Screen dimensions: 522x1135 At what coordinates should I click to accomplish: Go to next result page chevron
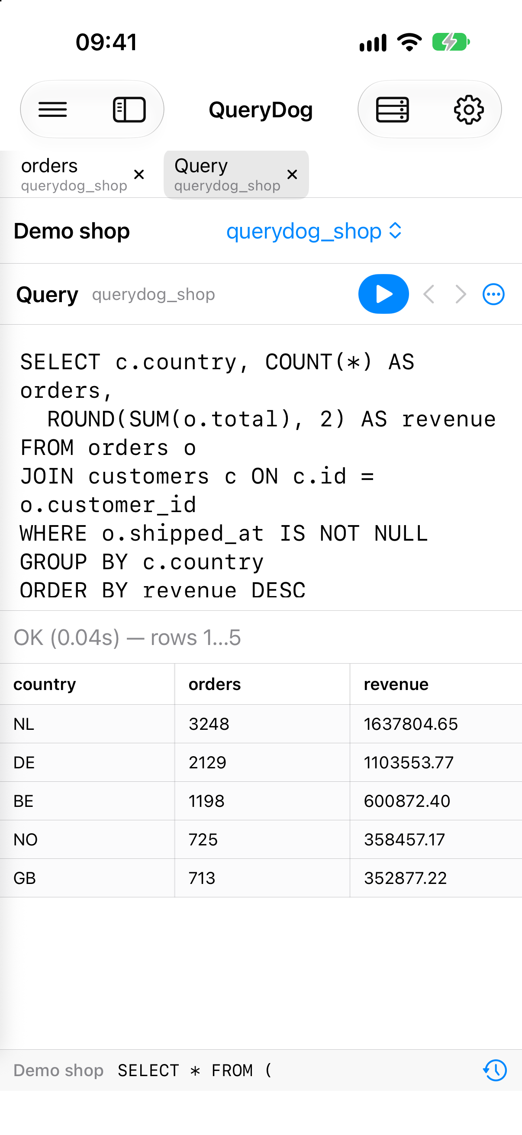[x=461, y=294]
